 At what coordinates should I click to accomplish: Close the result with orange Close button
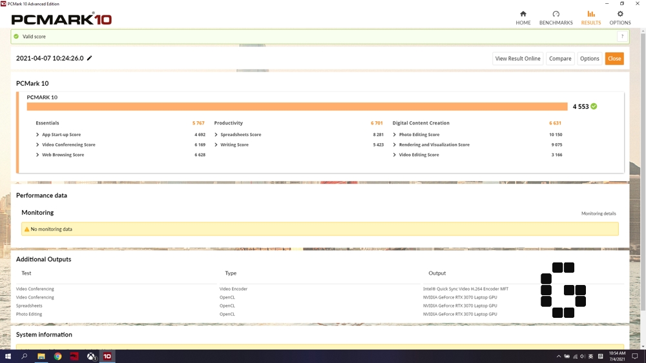click(x=614, y=59)
